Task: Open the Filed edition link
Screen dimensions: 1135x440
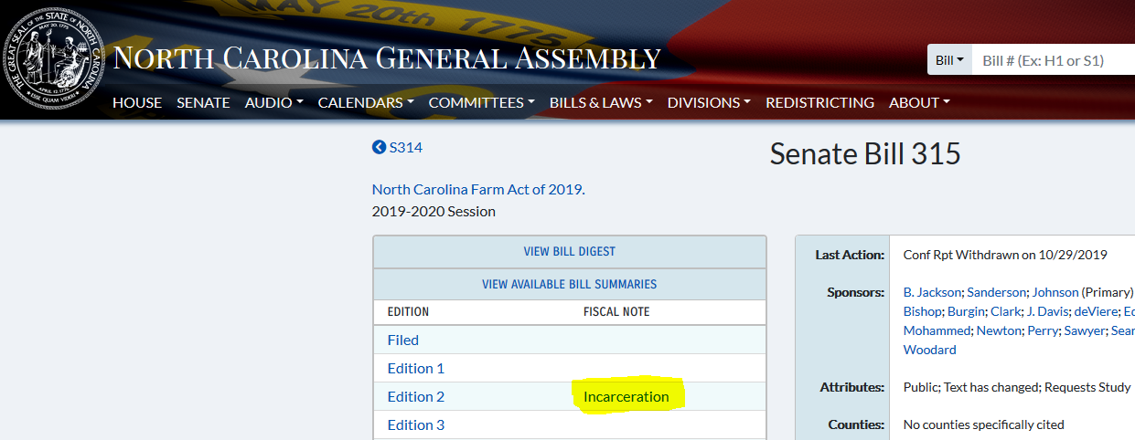Action: coord(403,340)
